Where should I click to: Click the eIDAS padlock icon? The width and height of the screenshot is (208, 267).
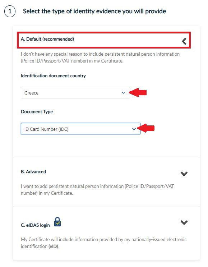(57, 222)
